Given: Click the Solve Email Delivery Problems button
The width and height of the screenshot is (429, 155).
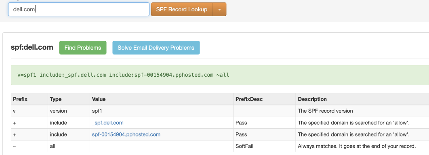Looking at the screenshot, I should (156, 48).
